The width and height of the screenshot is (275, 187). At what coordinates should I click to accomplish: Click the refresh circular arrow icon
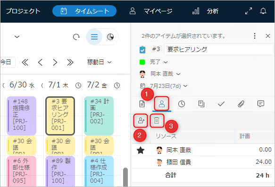tap(76, 37)
